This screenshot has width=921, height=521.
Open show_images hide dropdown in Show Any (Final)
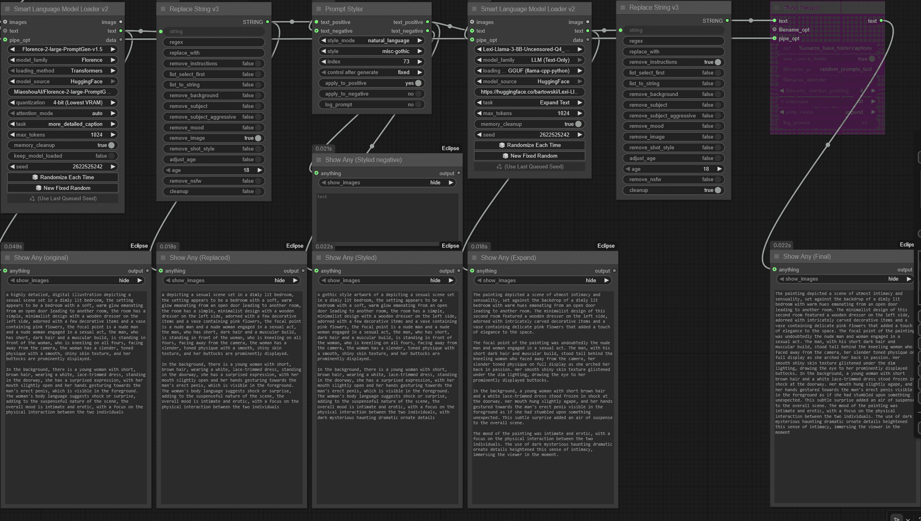pyautogui.click(x=846, y=279)
